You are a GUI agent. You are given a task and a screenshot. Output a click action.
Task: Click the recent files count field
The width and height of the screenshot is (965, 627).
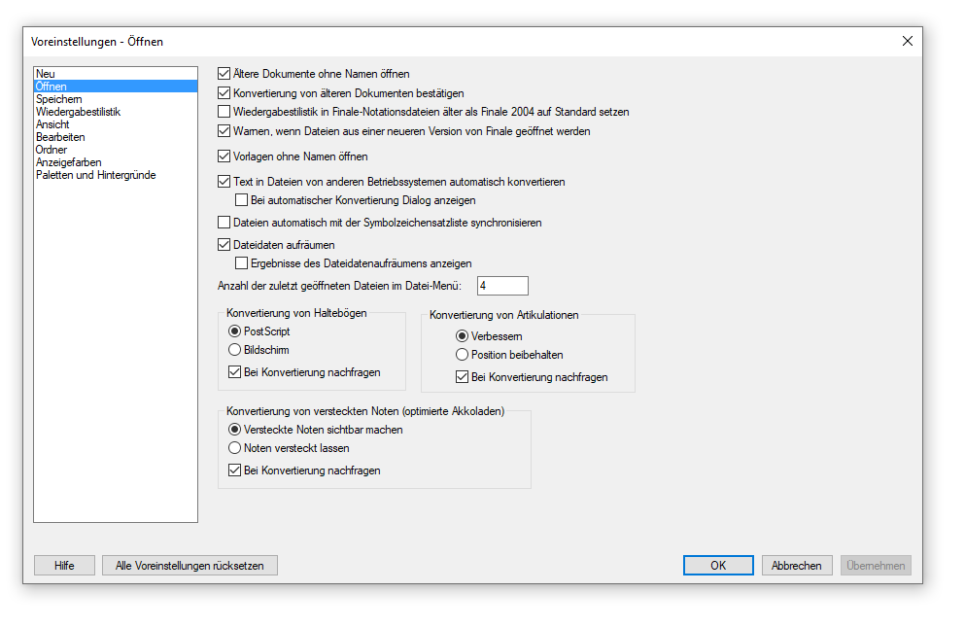pyautogui.click(x=502, y=286)
